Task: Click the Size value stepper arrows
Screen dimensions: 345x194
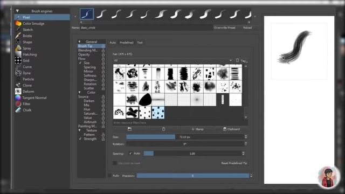Action: pyautogui.click(x=246, y=137)
